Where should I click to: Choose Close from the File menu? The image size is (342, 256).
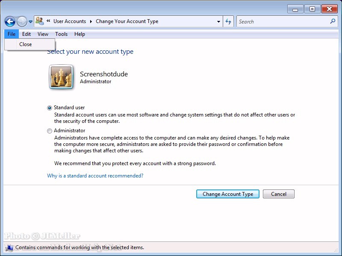(29, 44)
